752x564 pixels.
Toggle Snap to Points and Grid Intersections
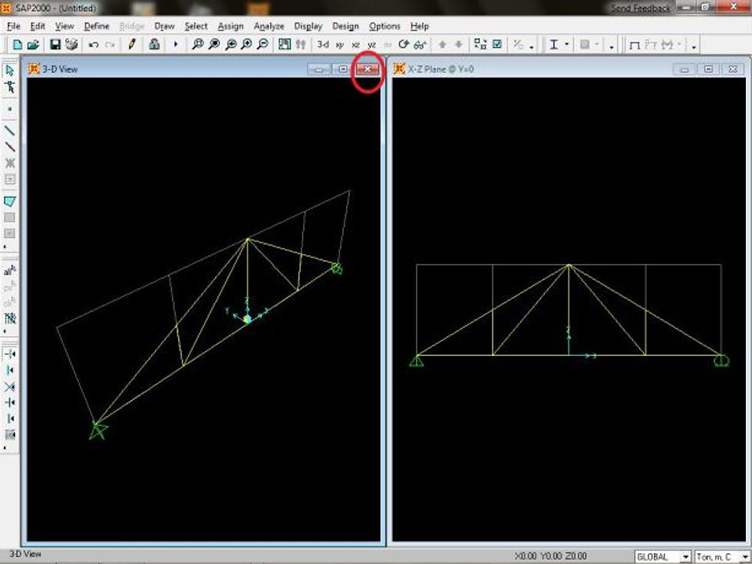(x=9, y=355)
